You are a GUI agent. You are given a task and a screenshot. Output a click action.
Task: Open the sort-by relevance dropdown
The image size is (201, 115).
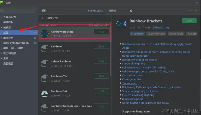[x=99, y=25]
